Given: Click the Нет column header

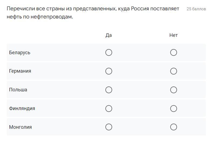Looking at the screenshot, I should pos(173,35).
